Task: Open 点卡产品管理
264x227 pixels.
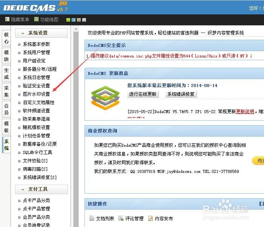Action: (x=36, y=209)
